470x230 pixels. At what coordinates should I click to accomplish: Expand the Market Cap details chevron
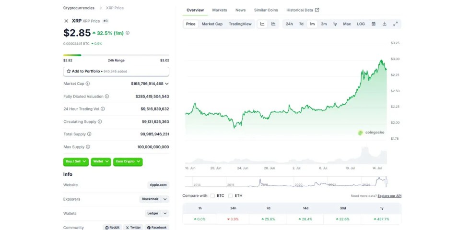tap(166, 84)
